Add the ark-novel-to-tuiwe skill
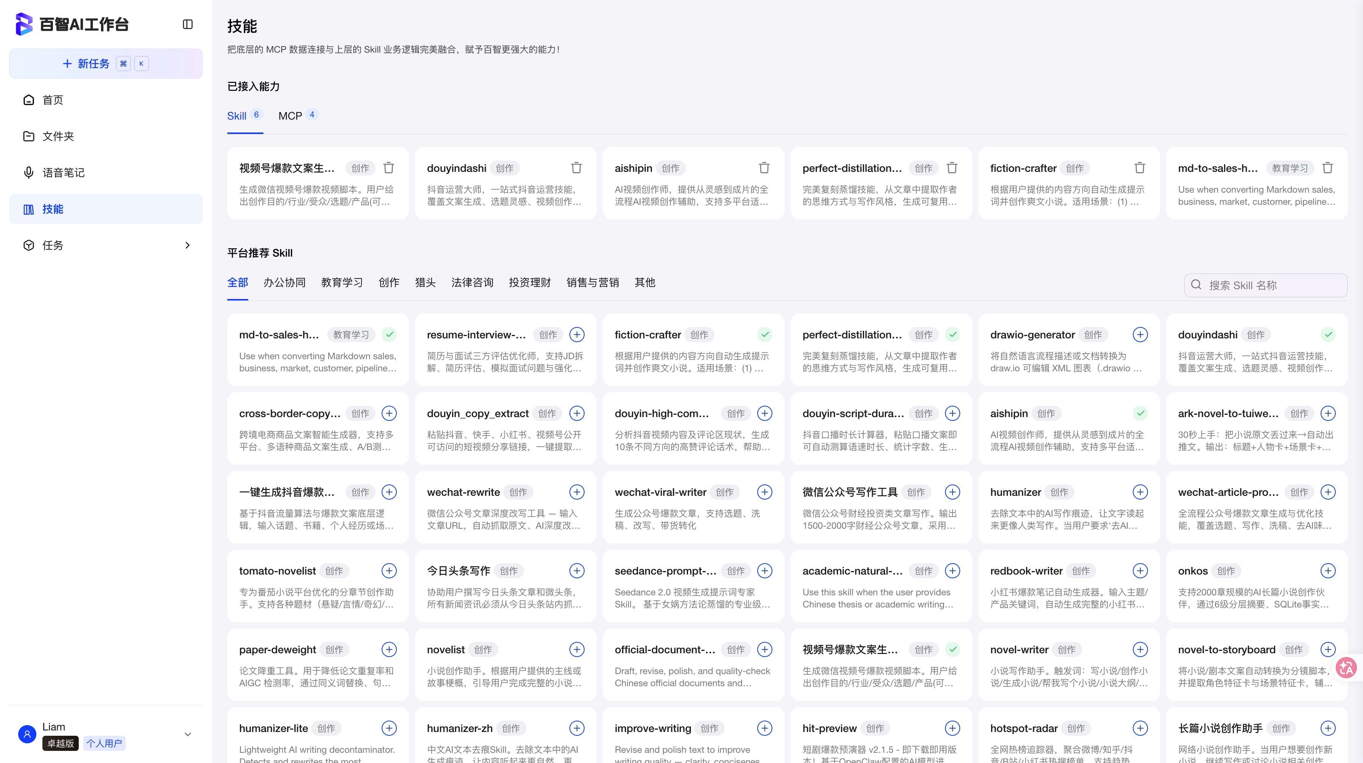 [x=1328, y=414]
